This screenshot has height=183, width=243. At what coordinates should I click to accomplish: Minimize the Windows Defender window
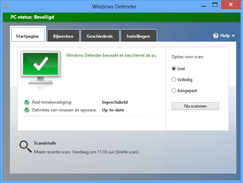click(x=204, y=6)
